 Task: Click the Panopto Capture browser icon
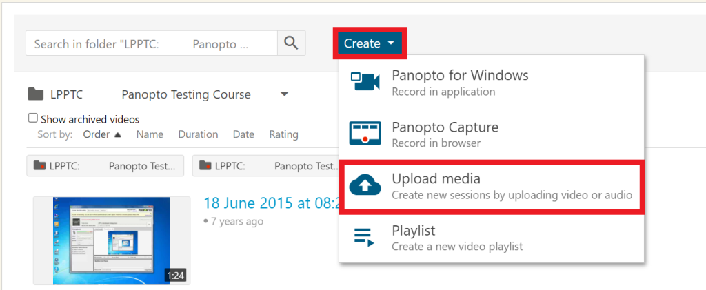(365, 133)
